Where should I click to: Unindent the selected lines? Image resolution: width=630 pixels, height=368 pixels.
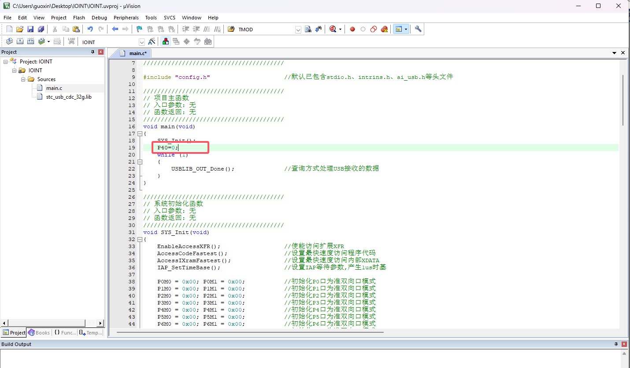coord(196,29)
